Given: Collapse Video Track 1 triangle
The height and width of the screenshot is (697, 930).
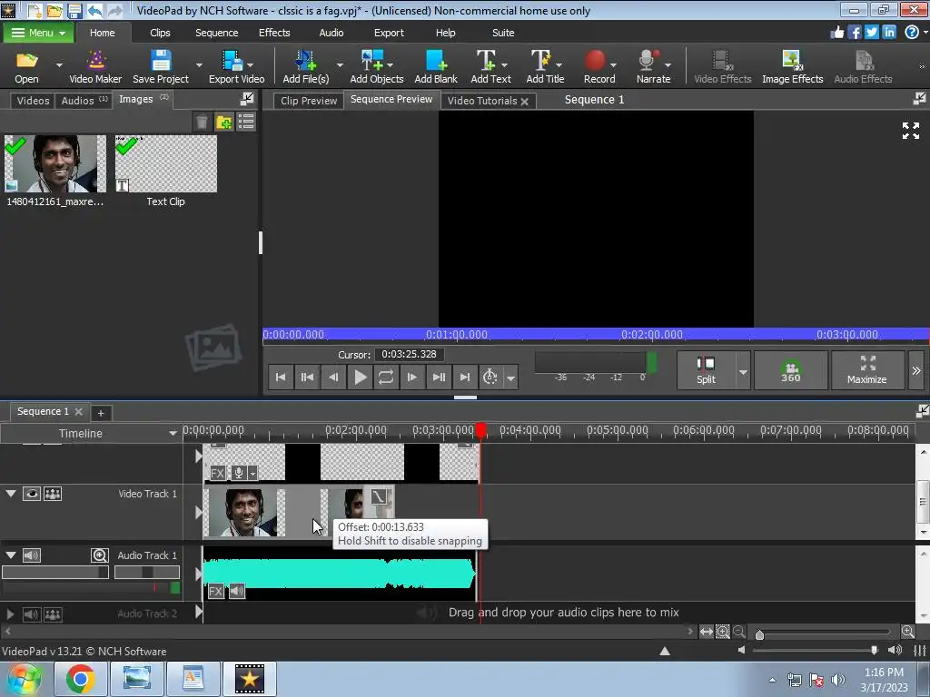Looking at the screenshot, I should pyautogui.click(x=11, y=493).
